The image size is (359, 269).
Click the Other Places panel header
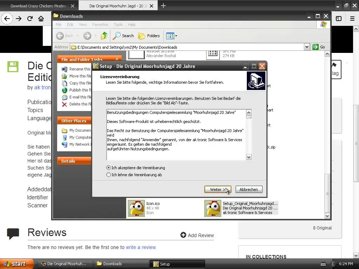click(74, 121)
